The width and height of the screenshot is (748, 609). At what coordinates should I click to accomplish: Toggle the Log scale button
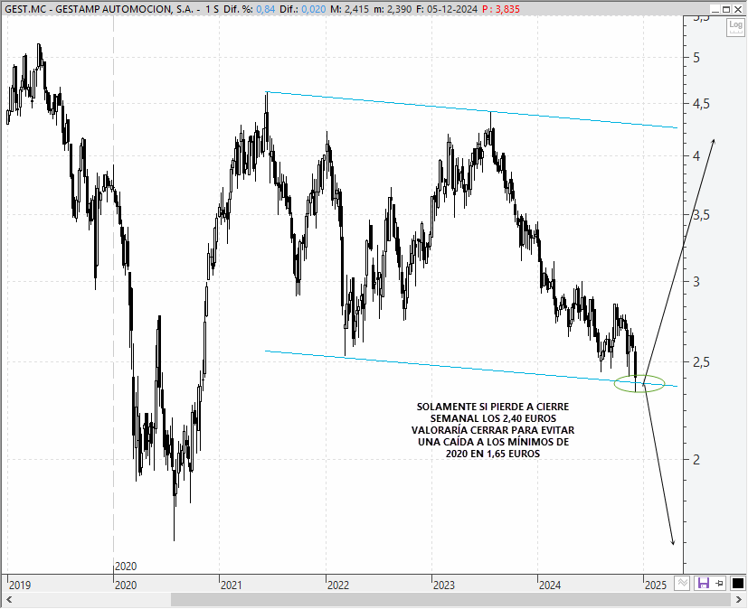pyautogui.click(x=735, y=27)
